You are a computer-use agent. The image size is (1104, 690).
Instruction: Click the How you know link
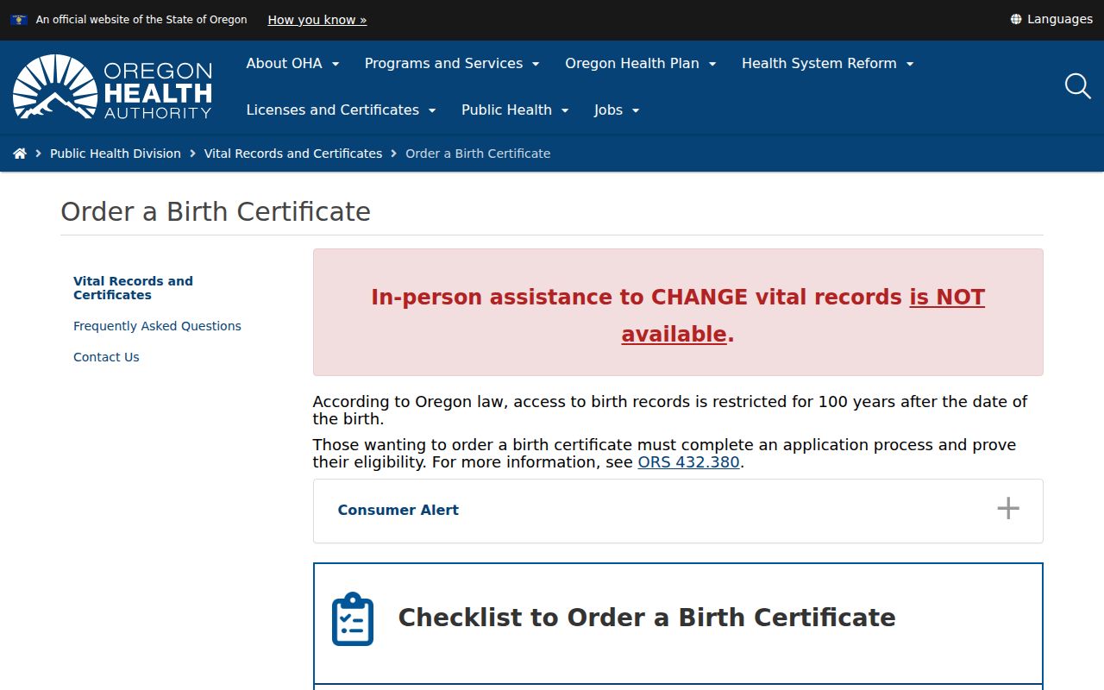pos(317,20)
